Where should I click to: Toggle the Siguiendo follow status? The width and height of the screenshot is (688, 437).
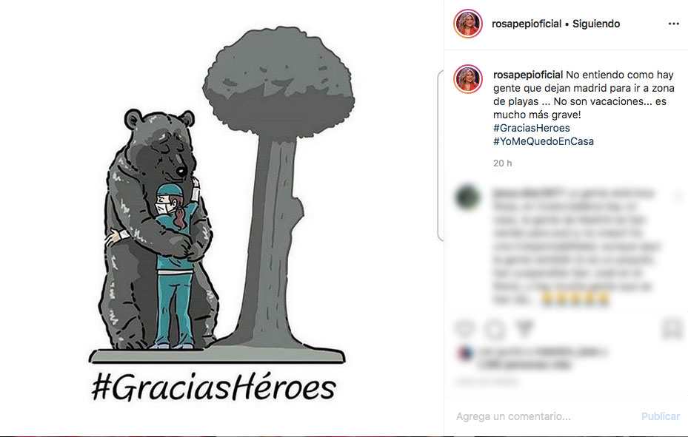pyautogui.click(x=596, y=24)
